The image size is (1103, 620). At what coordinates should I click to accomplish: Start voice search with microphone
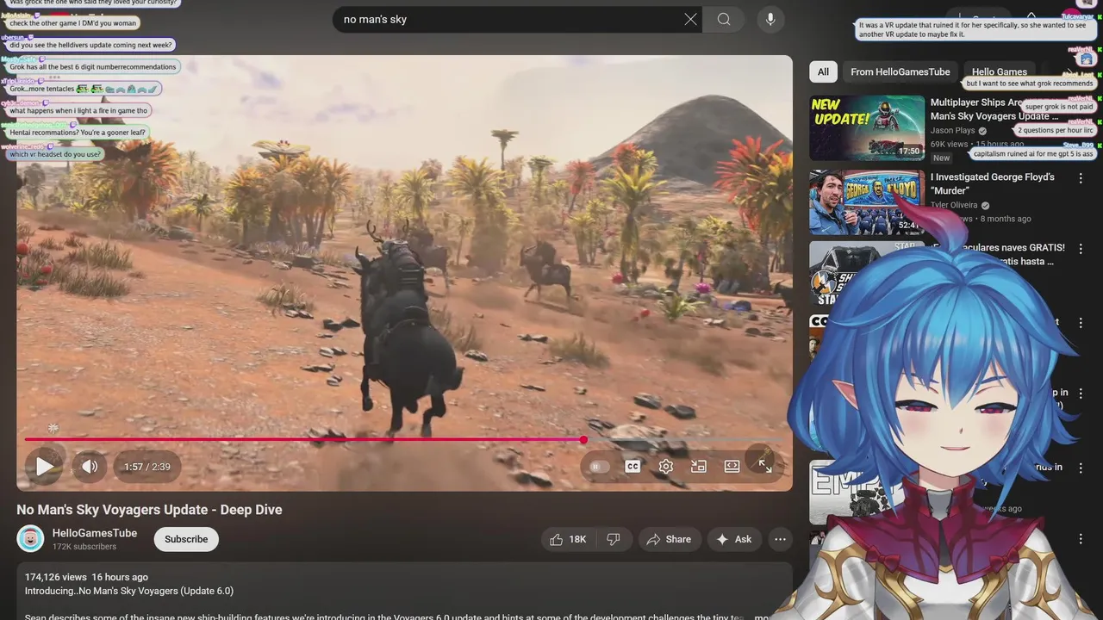click(770, 19)
